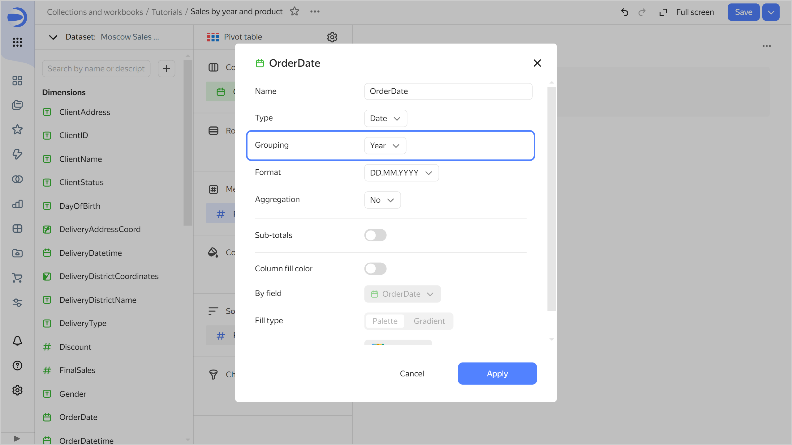Image resolution: width=792 pixels, height=445 pixels.
Task: Open chart settings gear icon
Action: tap(332, 37)
